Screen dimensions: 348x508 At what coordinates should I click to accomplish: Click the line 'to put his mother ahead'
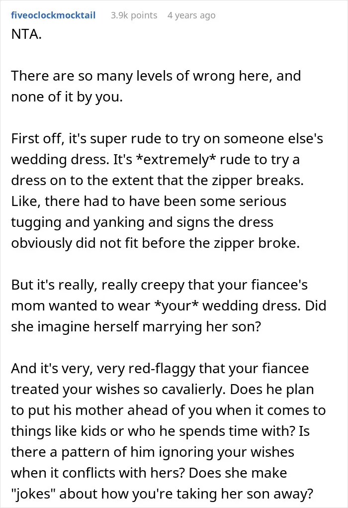pos(169,410)
